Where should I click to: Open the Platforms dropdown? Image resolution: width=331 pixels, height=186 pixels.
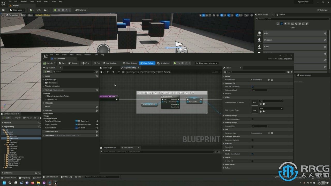click(x=81, y=10)
